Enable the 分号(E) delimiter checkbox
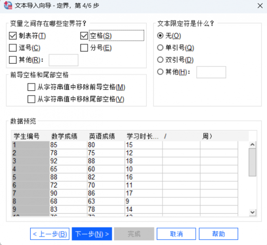Image resolution: width=267 pixels, height=245 pixels. pos(84,48)
